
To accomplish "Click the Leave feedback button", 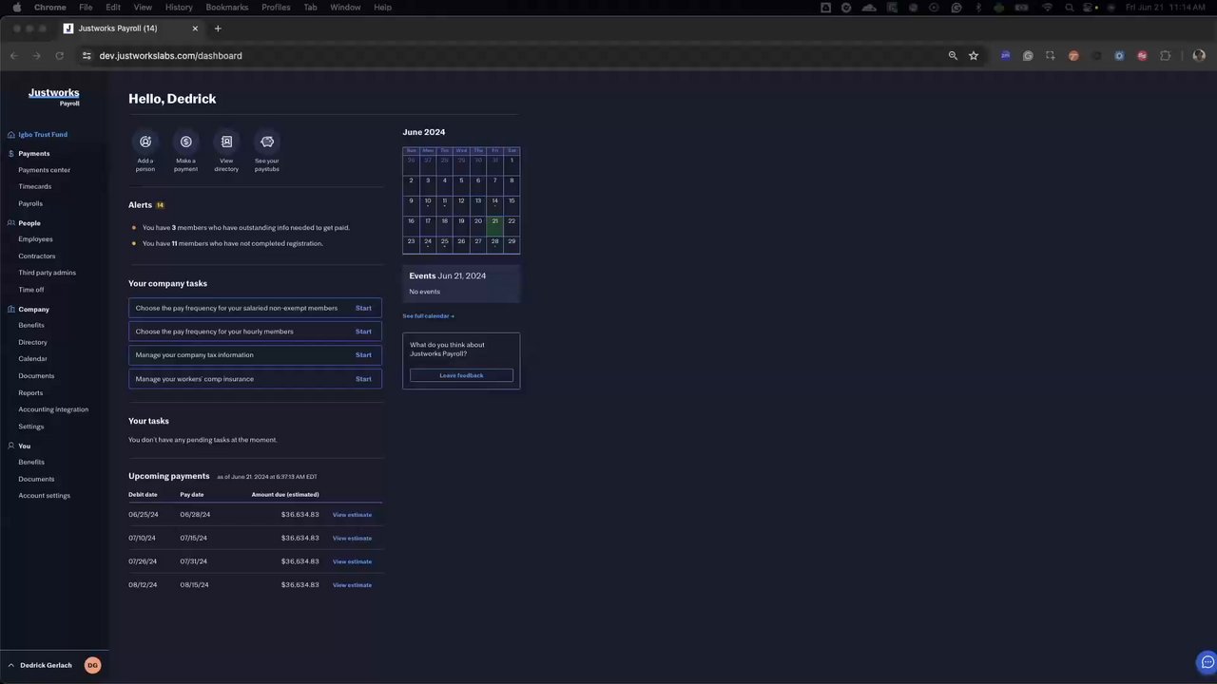I will coord(461,375).
